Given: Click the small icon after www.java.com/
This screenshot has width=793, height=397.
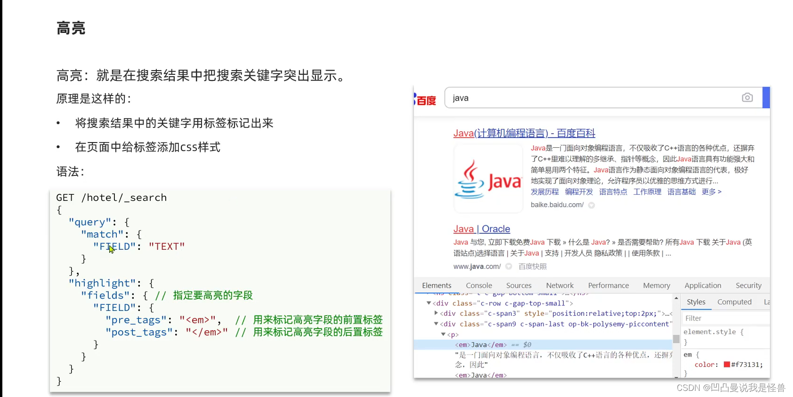Looking at the screenshot, I should click(x=509, y=266).
